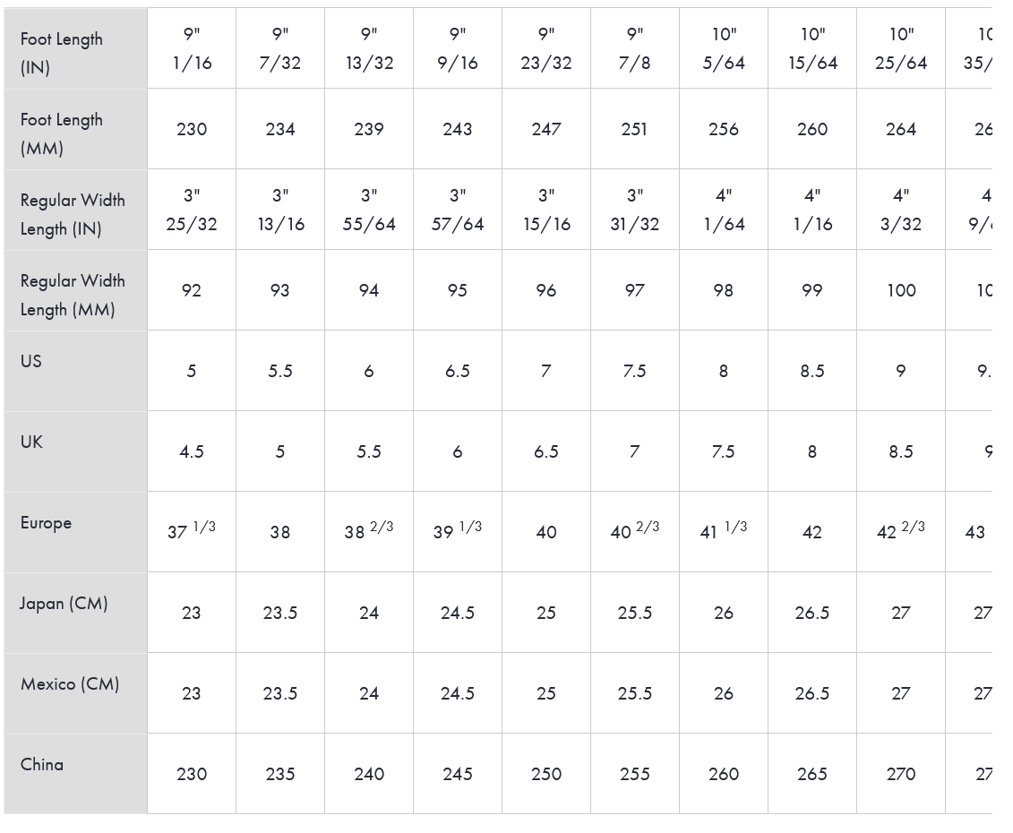Select the 6.5 cell in the UK row

click(x=545, y=451)
